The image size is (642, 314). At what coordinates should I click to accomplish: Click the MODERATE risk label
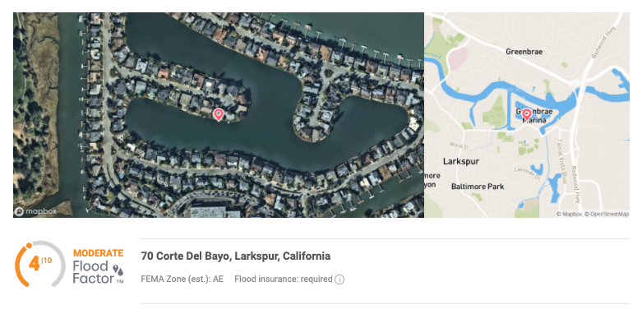[99, 253]
